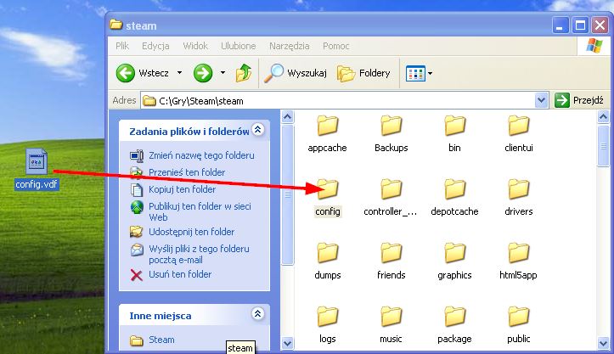Open the Backups folder
This screenshot has height=354, width=614.
[x=391, y=134]
